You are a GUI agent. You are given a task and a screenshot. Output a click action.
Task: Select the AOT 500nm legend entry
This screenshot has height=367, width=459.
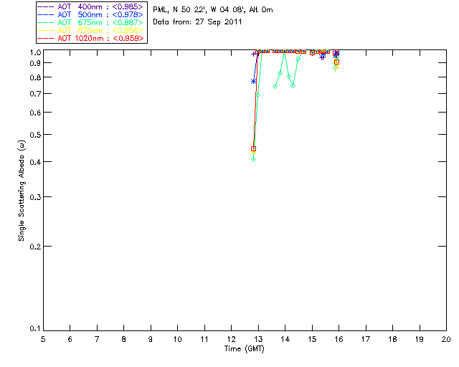point(90,14)
